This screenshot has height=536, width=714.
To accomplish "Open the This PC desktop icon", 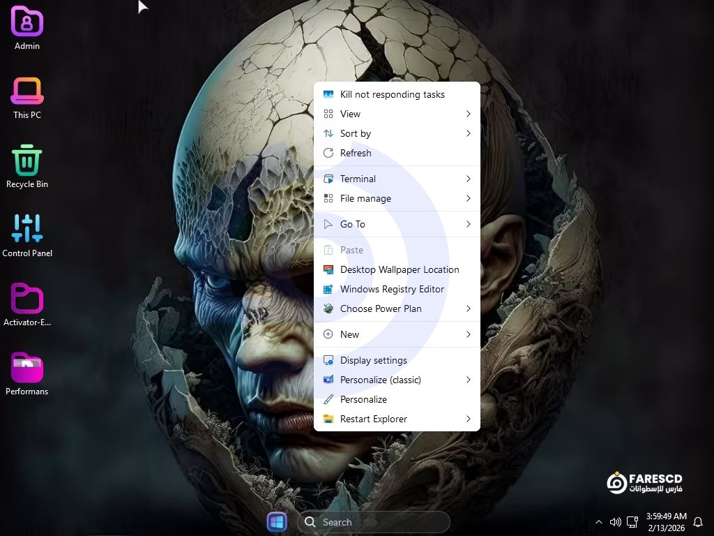I will point(27,91).
